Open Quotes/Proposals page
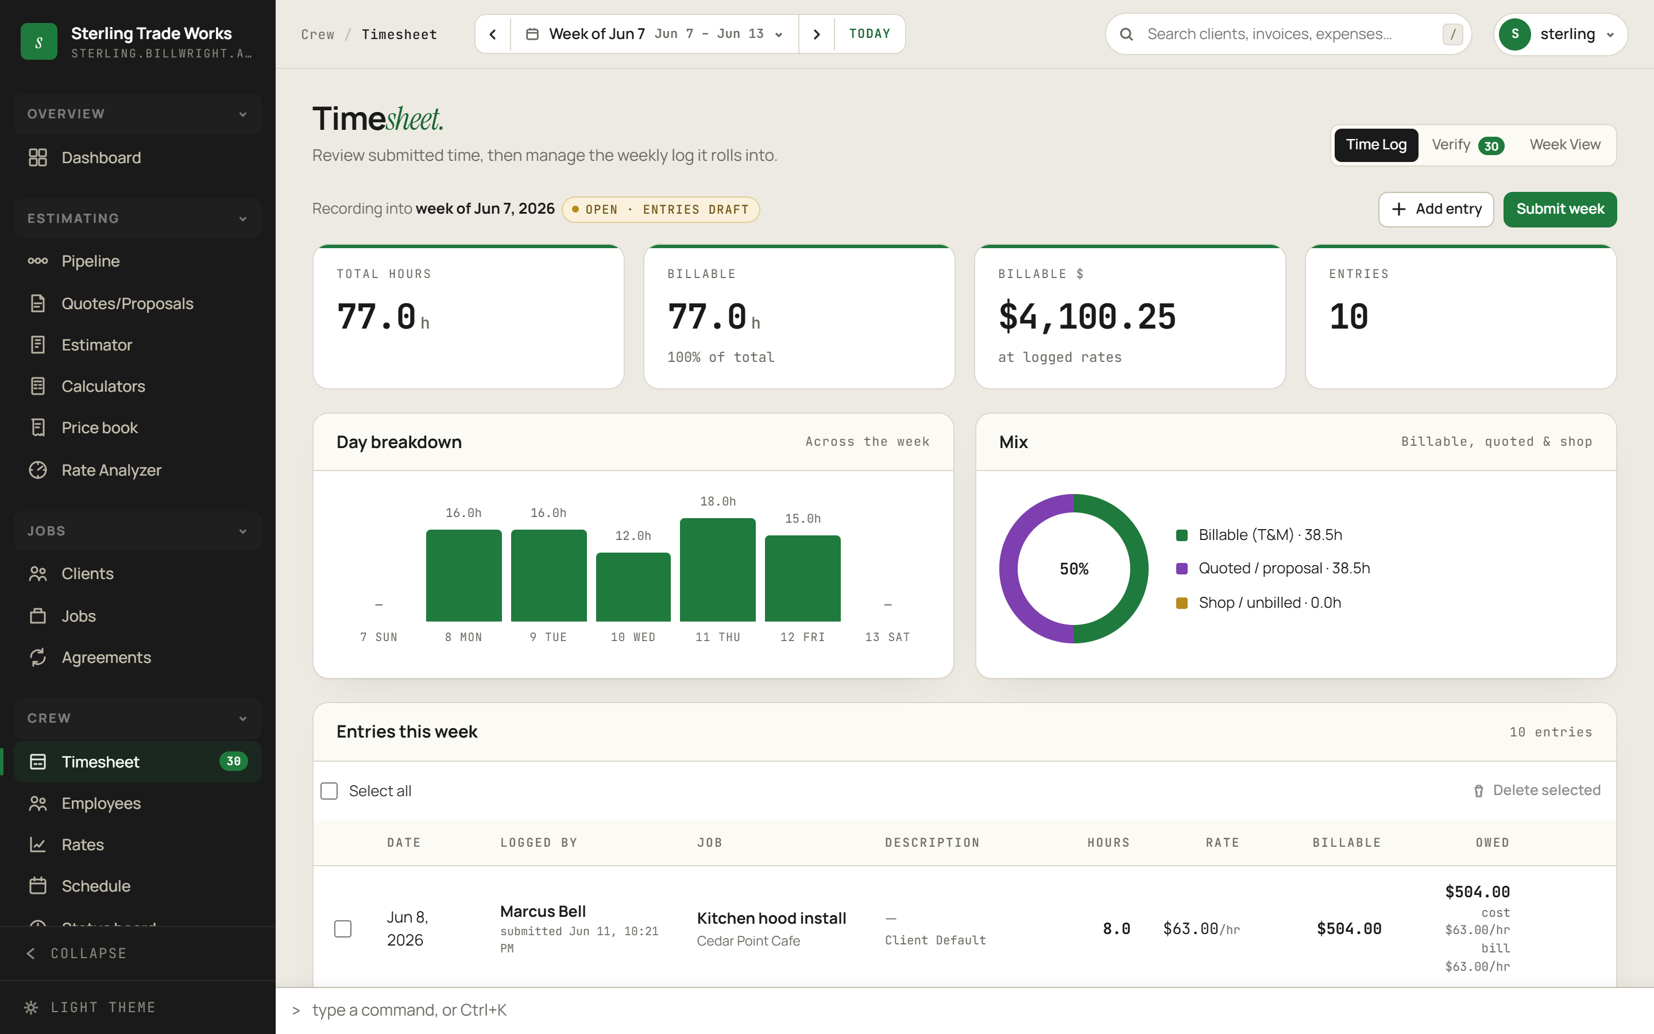The height and width of the screenshot is (1034, 1654). point(137,303)
